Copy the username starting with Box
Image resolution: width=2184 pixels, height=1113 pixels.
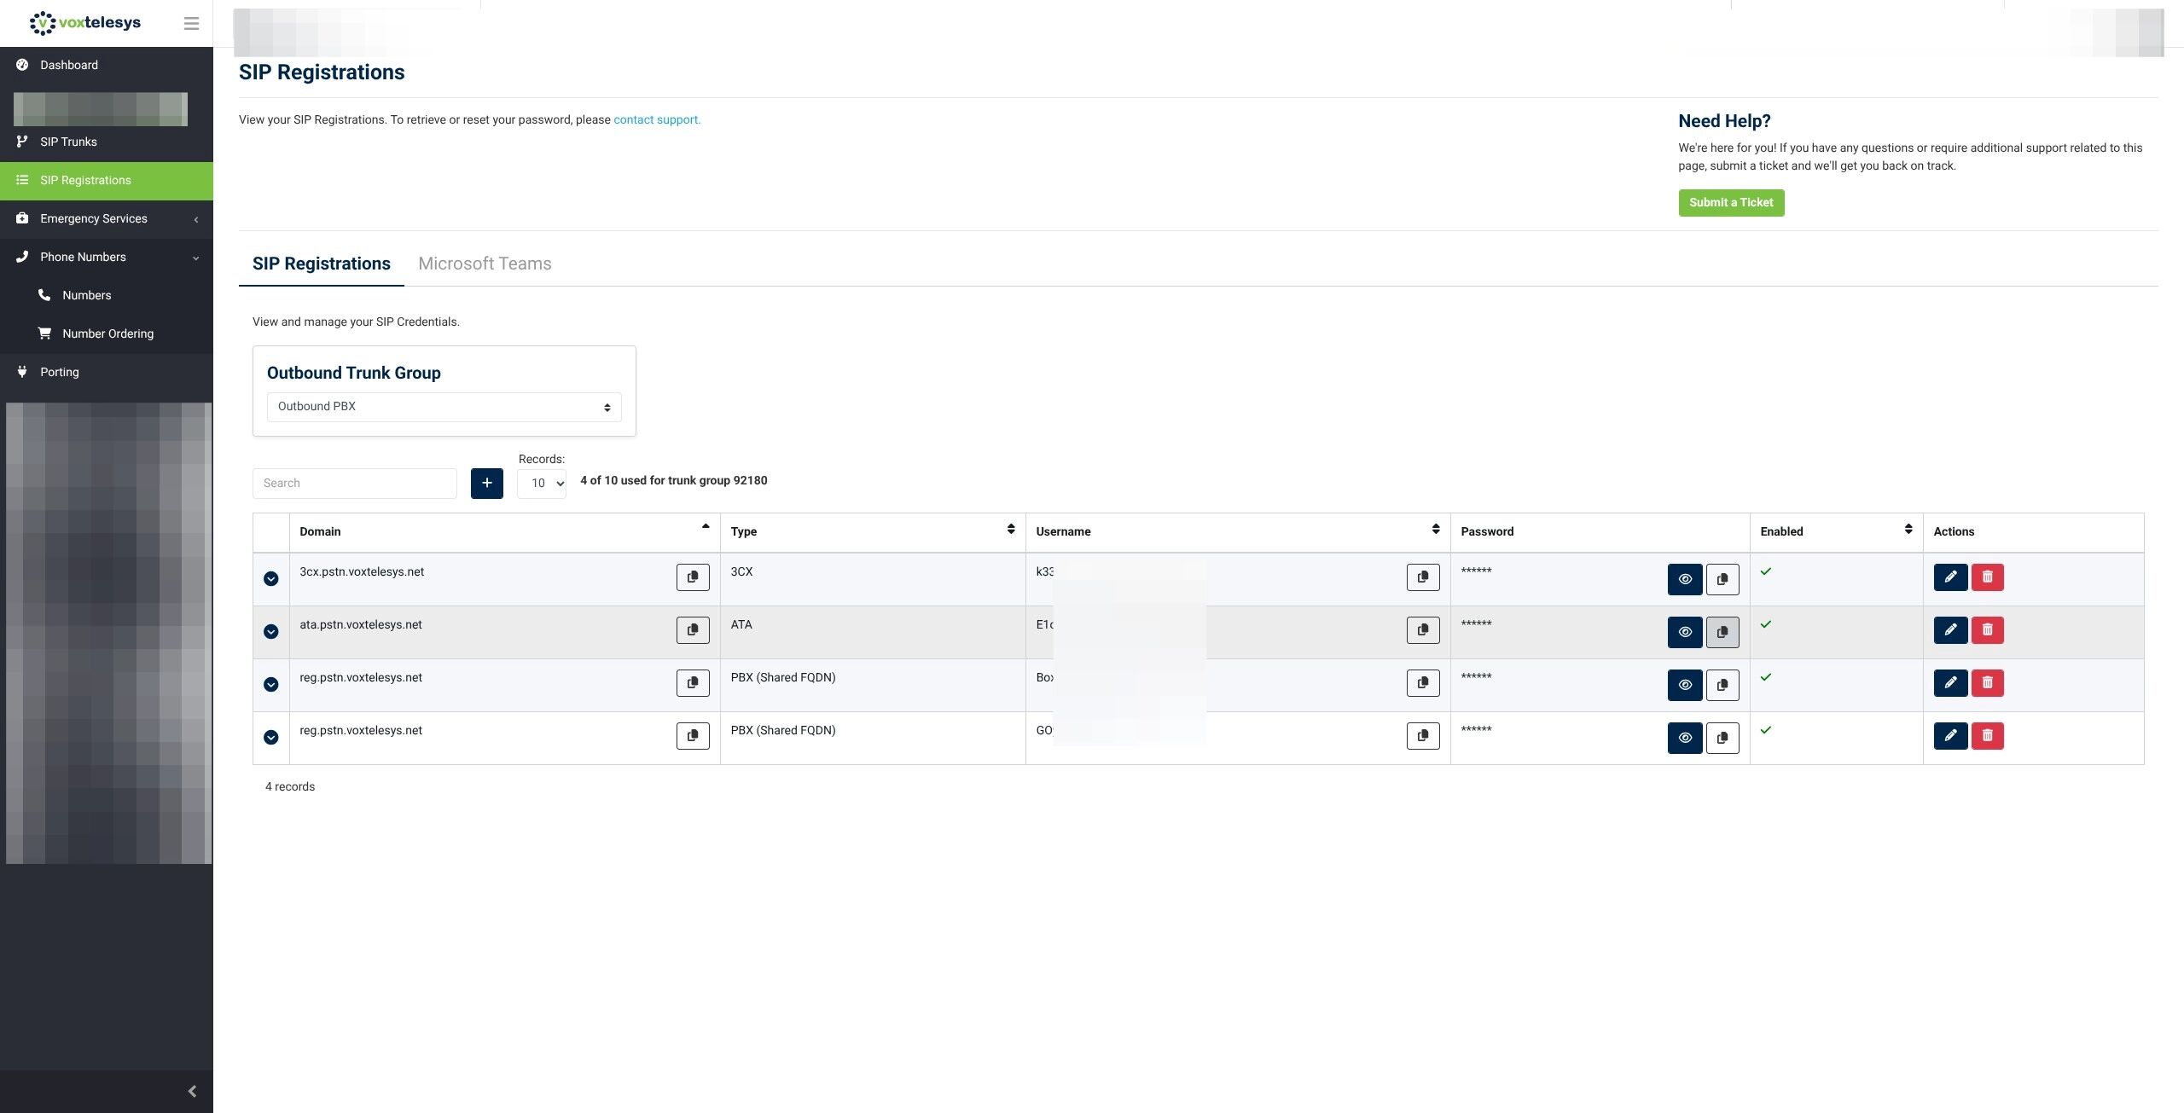(x=1423, y=683)
